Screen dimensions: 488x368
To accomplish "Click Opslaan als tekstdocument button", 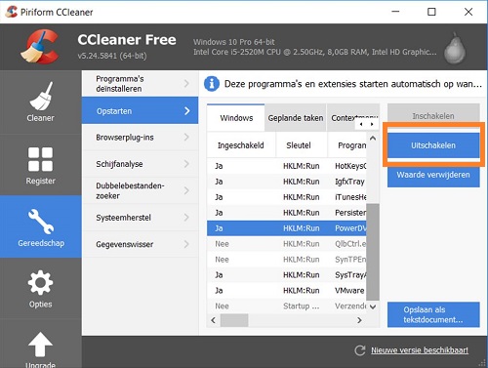I will 433,314.
